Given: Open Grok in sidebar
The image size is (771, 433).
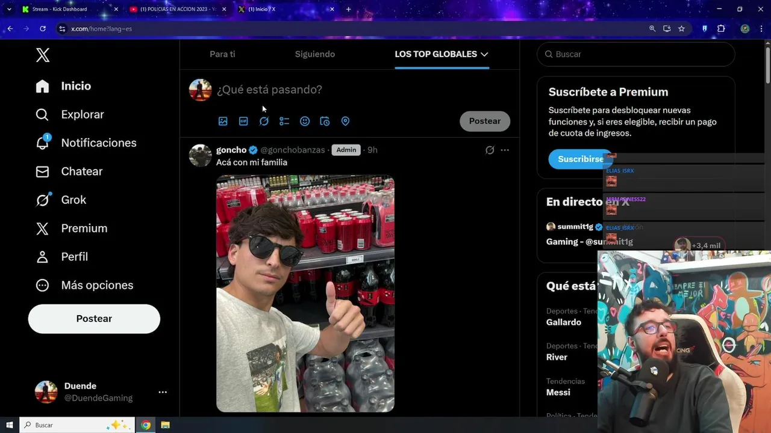Looking at the screenshot, I should coord(60,200).
